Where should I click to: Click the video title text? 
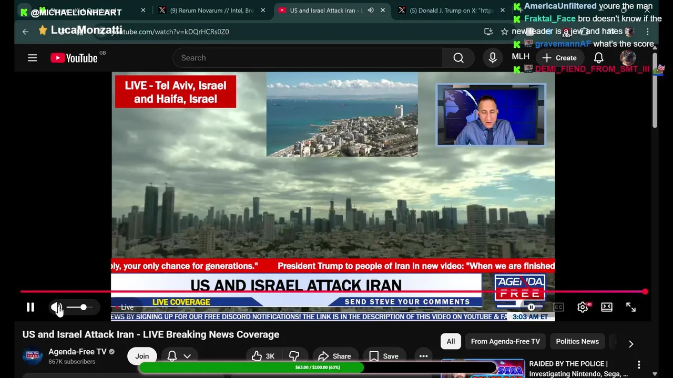(151, 334)
